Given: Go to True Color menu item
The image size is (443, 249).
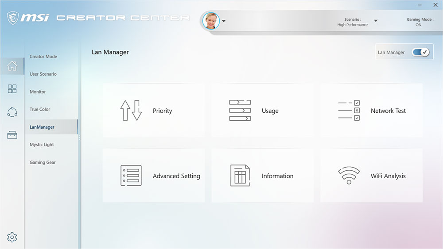Looking at the screenshot, I should click(40, 109).
